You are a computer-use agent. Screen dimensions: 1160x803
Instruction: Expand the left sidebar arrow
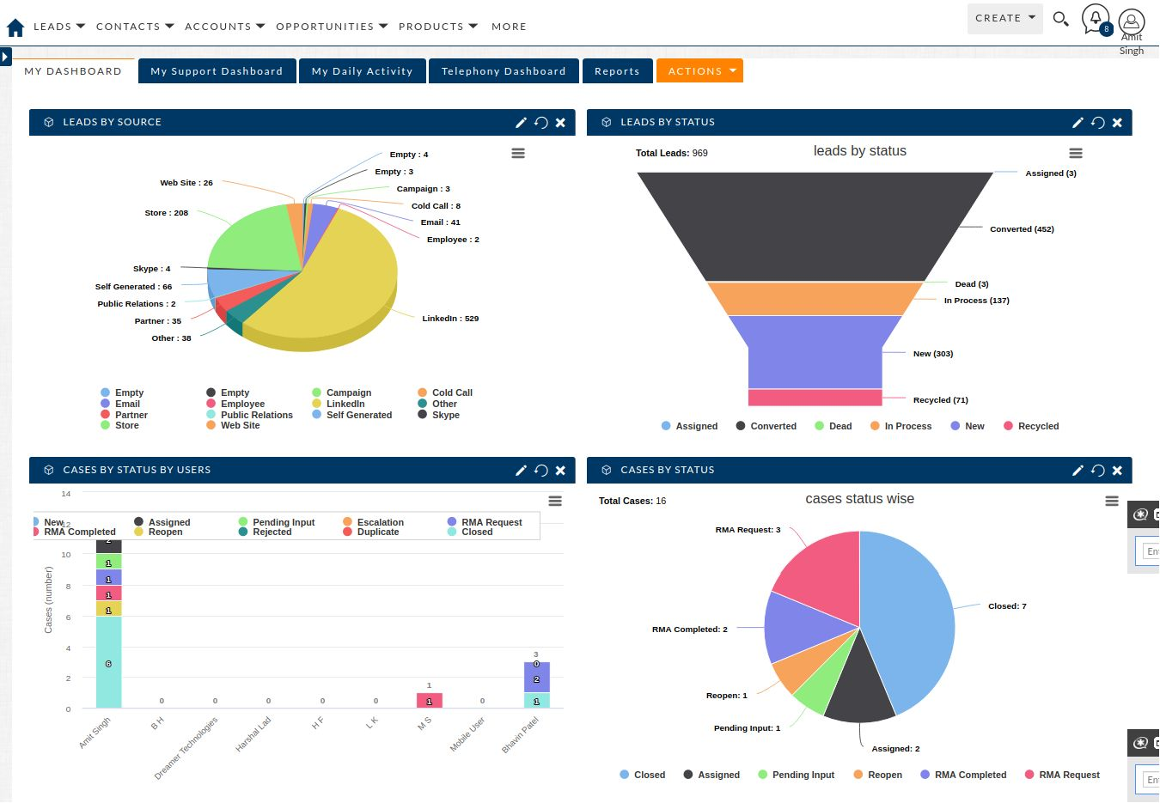5,57
